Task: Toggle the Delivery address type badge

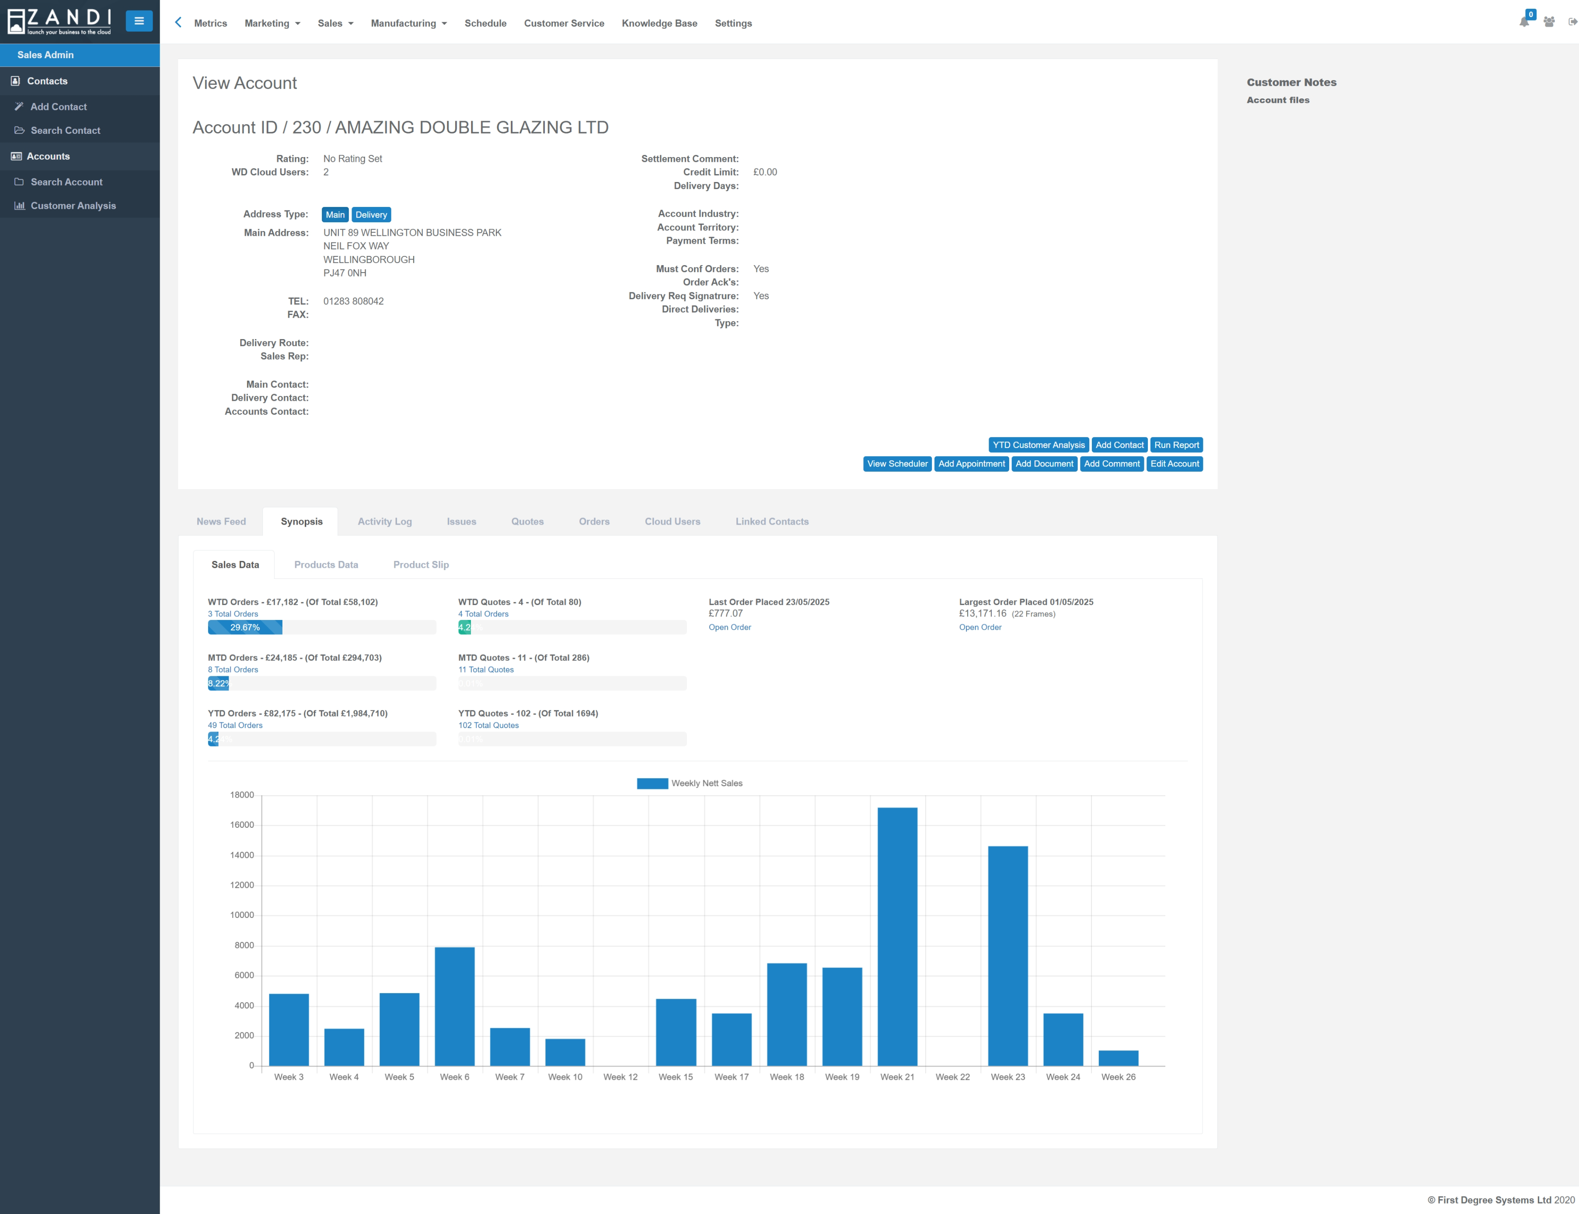Action: click(x=371, y=215)
